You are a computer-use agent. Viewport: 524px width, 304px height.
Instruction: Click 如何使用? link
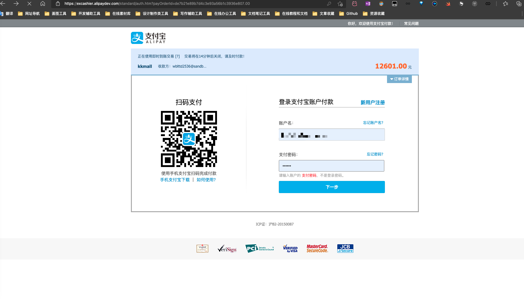[x=206, y=180]
